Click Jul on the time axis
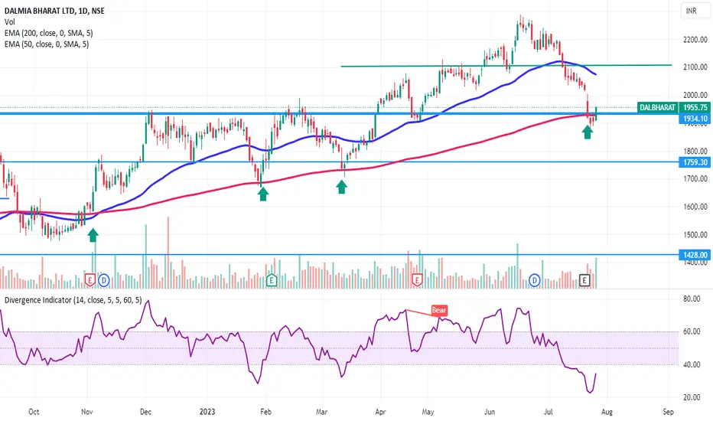Image resolution: width=713 pixels, height=421 pixels. click(x=549, y=412)
